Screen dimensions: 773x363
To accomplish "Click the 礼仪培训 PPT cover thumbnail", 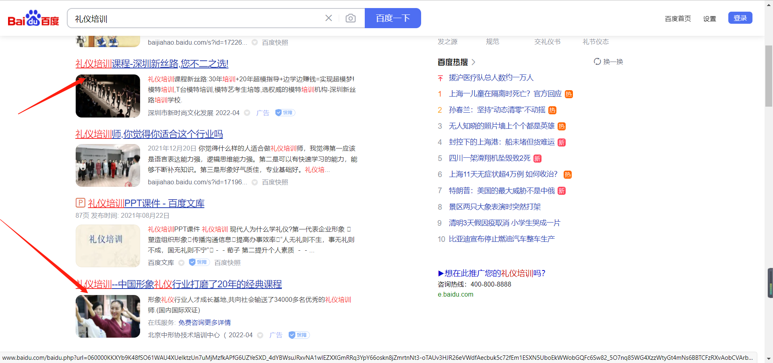I will [108, 246].
